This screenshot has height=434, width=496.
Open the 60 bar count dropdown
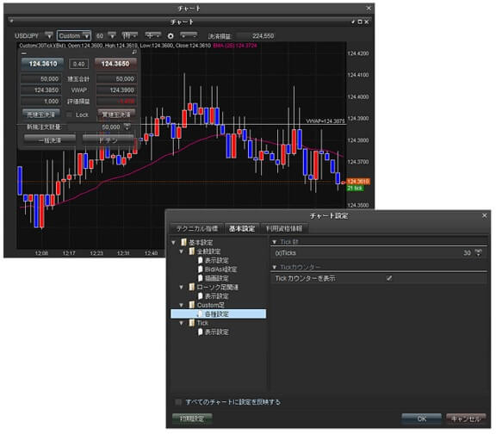pyautogui.click(x=112, y=35)
